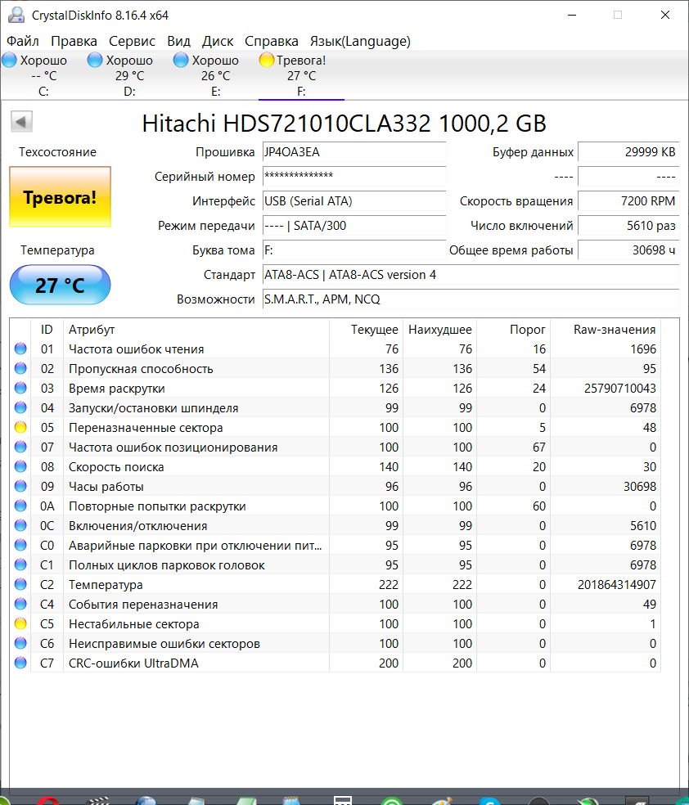Click the Число включений 5610 раз value
This screenshot has width=689, height=805.
click(628, 225)
